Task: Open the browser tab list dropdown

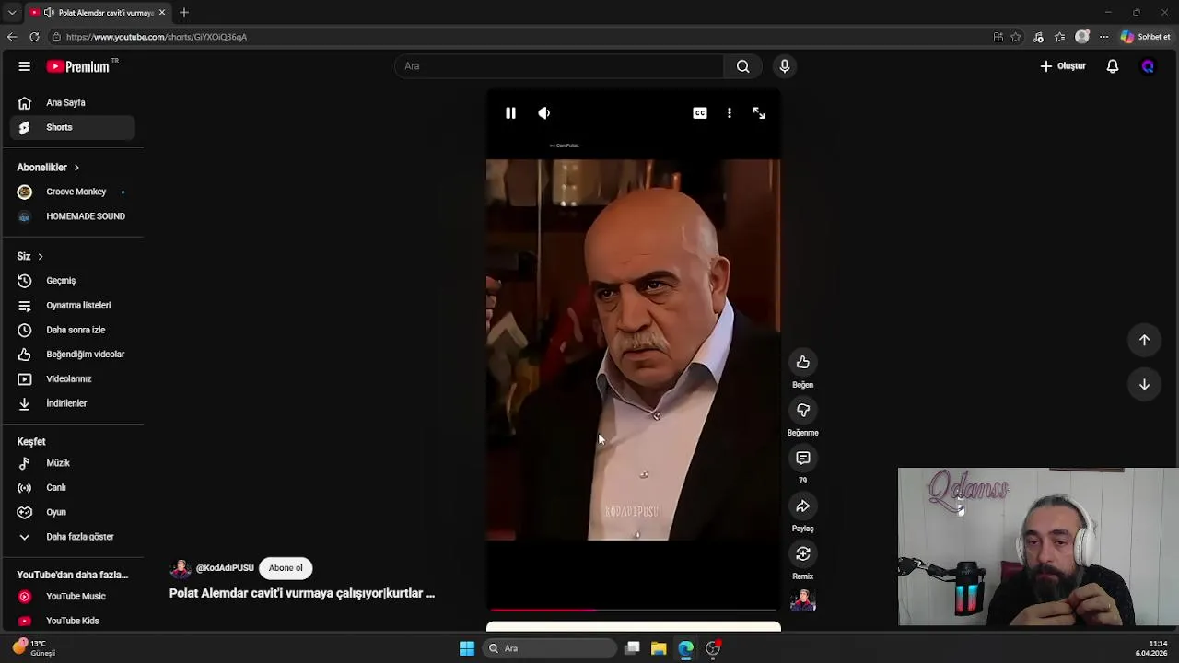Action: click(x=12, y=13)
